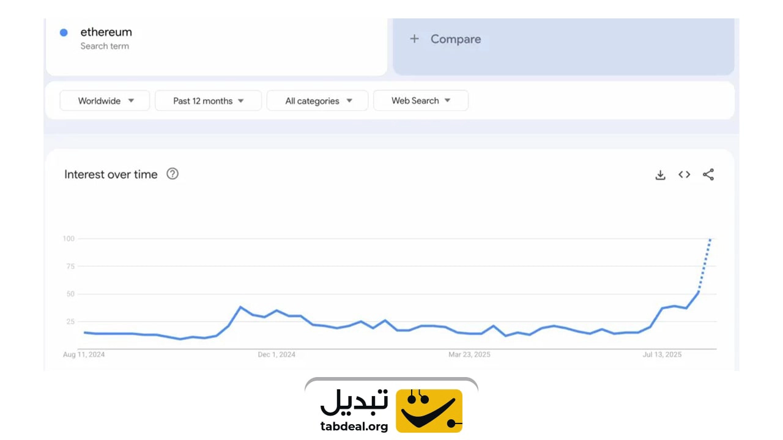The image size is (783, 440).
Task: Click the plus icon inside Compare
Action: (415, 38)
